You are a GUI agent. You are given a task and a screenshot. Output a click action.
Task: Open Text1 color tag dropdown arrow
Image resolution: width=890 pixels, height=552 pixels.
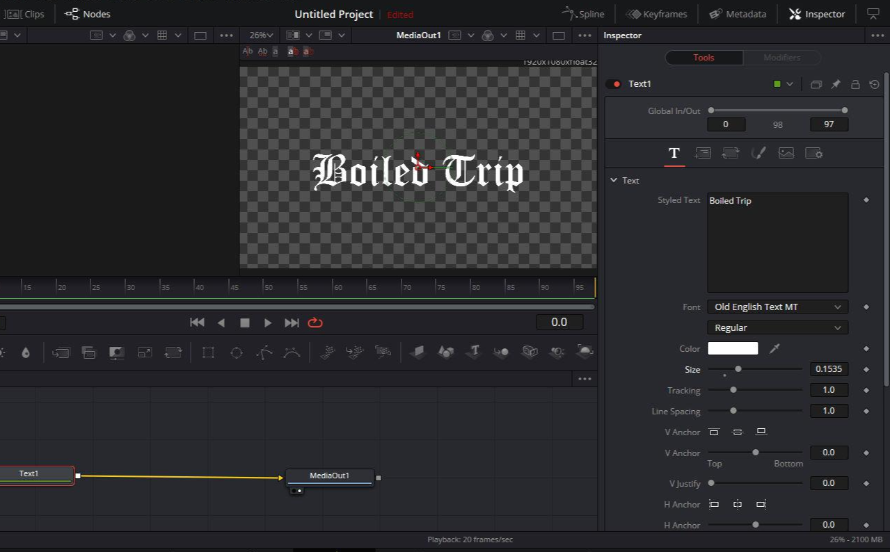(x=790, y=84)
